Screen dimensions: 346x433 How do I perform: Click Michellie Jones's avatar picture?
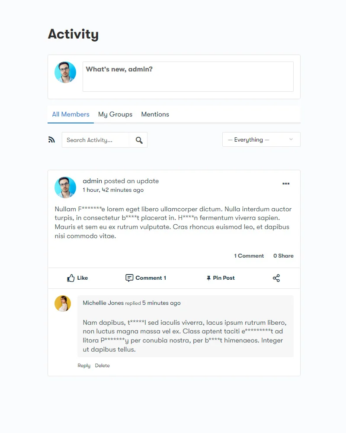point(63,304)
